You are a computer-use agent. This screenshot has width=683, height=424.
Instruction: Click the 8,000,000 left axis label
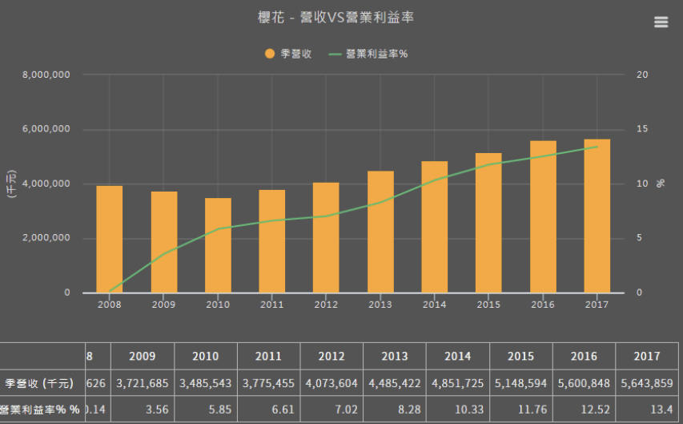(46, 75)
